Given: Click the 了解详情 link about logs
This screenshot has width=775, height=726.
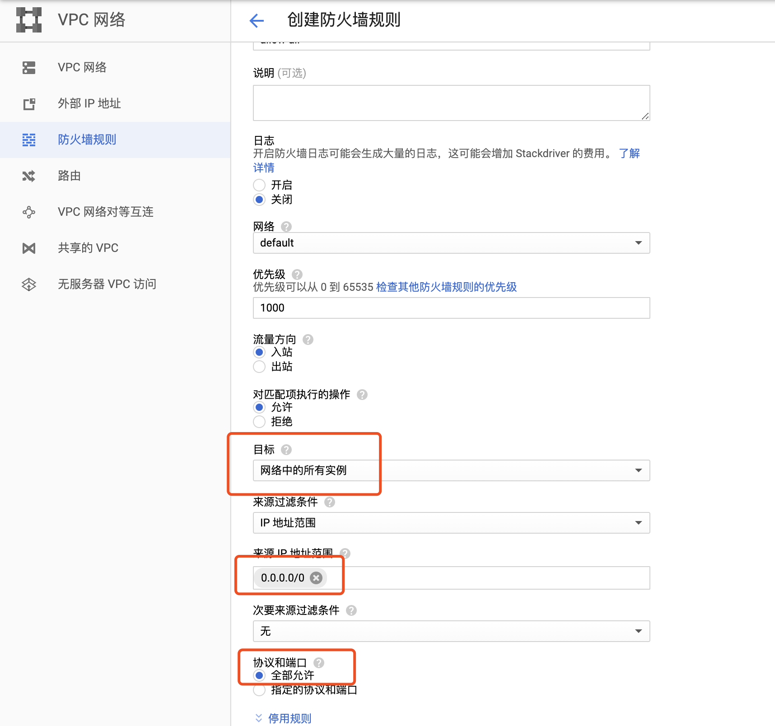Looking at the screenshot, I should pyautogui.click(x=629, y=154).
